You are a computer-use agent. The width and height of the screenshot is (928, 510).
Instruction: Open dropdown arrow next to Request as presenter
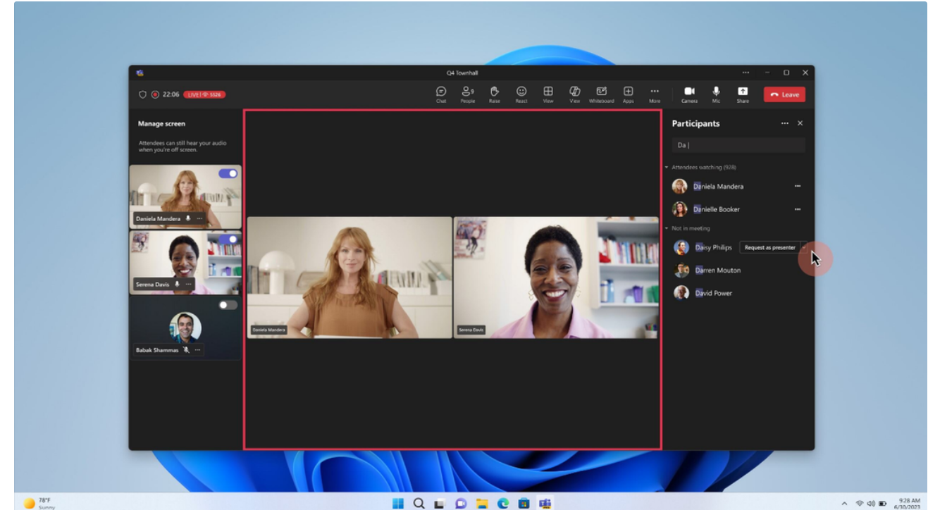tap(804, 247)
